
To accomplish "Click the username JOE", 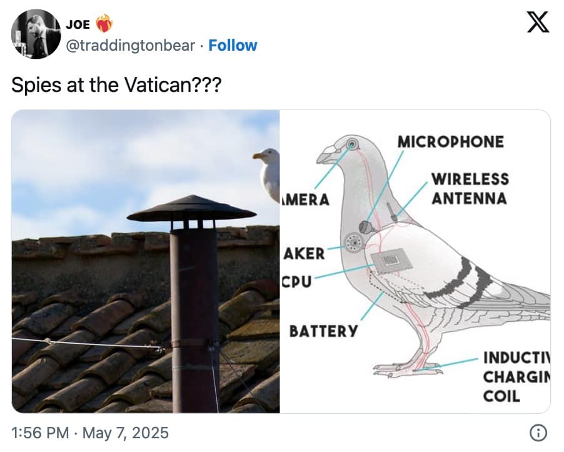I will (78, 24).
